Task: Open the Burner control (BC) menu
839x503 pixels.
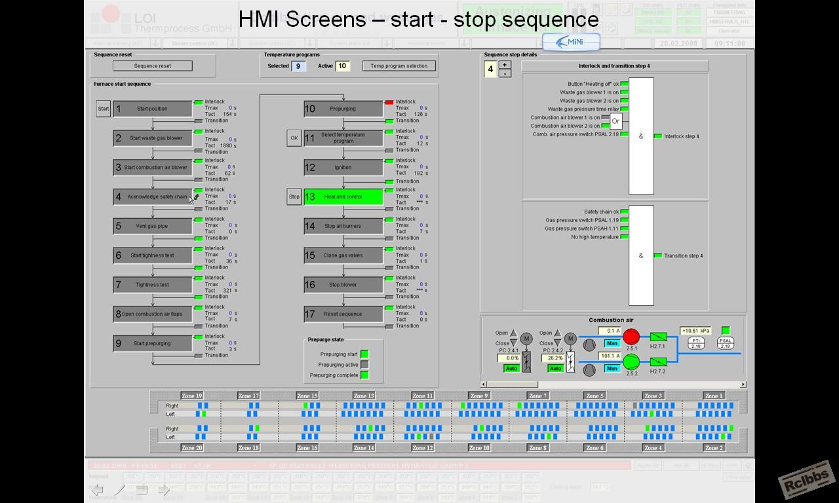Action: coord(194,43)
